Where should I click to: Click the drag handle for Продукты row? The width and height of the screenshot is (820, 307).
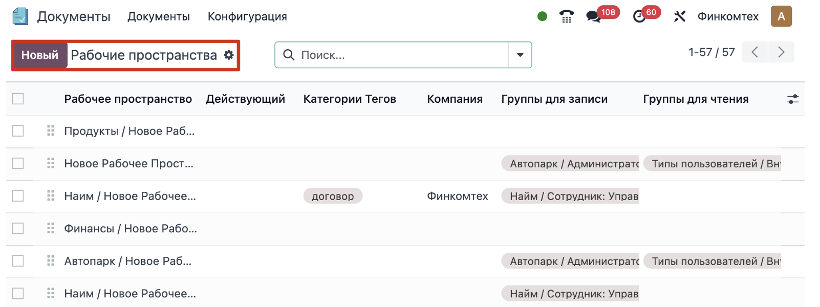click(51, 131)
